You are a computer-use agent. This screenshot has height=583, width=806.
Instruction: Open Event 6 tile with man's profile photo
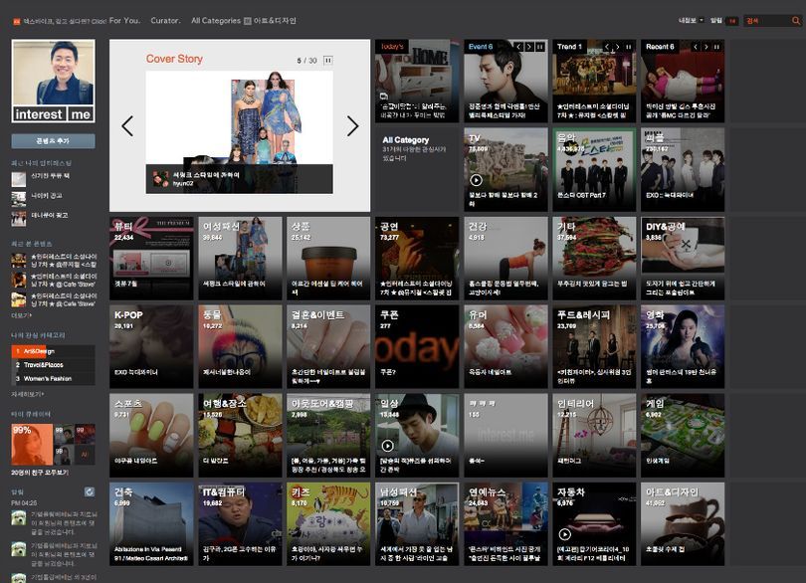(x=505, y=82)
